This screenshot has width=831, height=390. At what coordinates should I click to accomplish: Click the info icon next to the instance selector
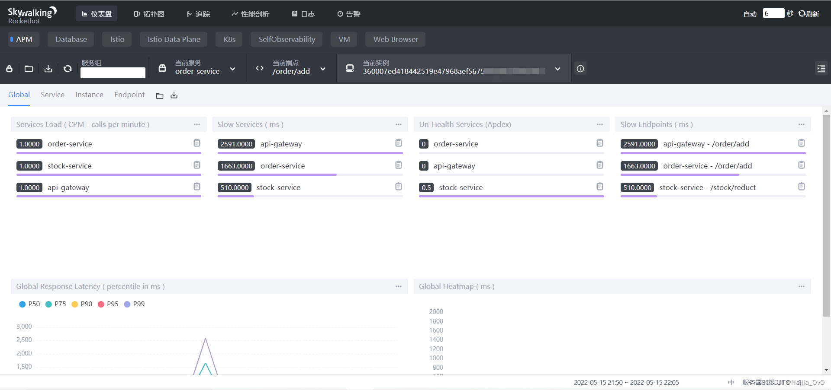(580, 69)
